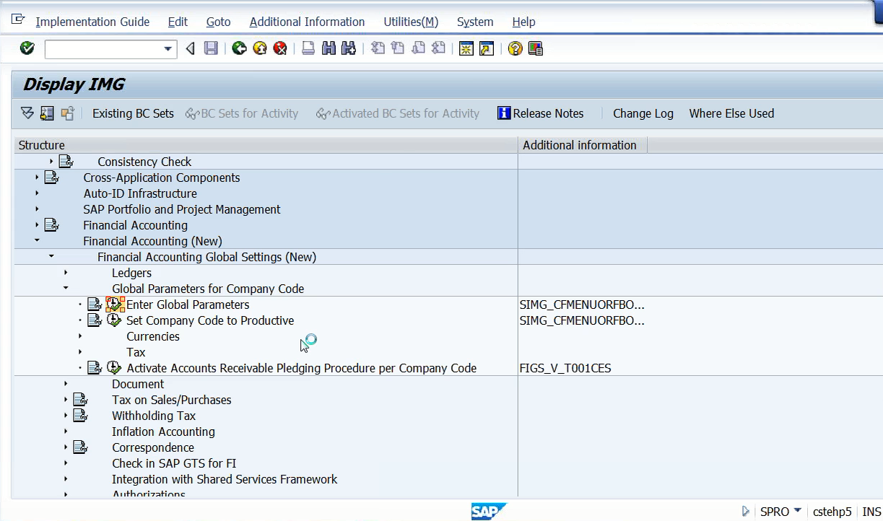Expand the Ledgers node
Screen dimensions: 883x521
coord(66,273)
